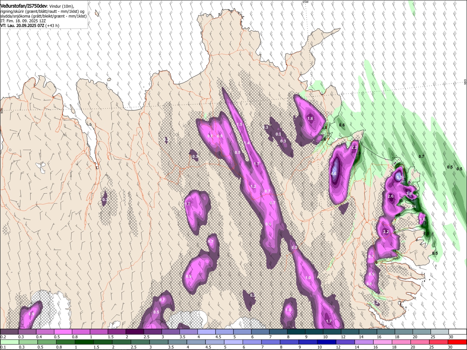Select the bright pink snow swatch at 0.5
This screenshot has height=350, width=467.
tap(63, 332)
